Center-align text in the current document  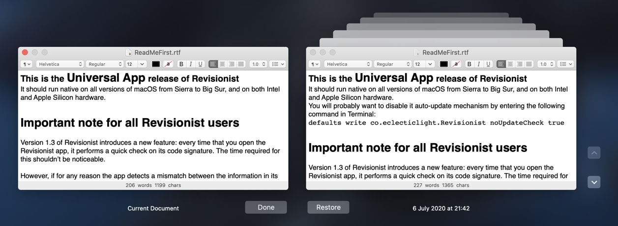(x=222, y=64)
